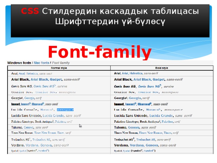Open blue Courier New link in Bold column
Viewport: 217px width, 163px height.
point(148,92)
